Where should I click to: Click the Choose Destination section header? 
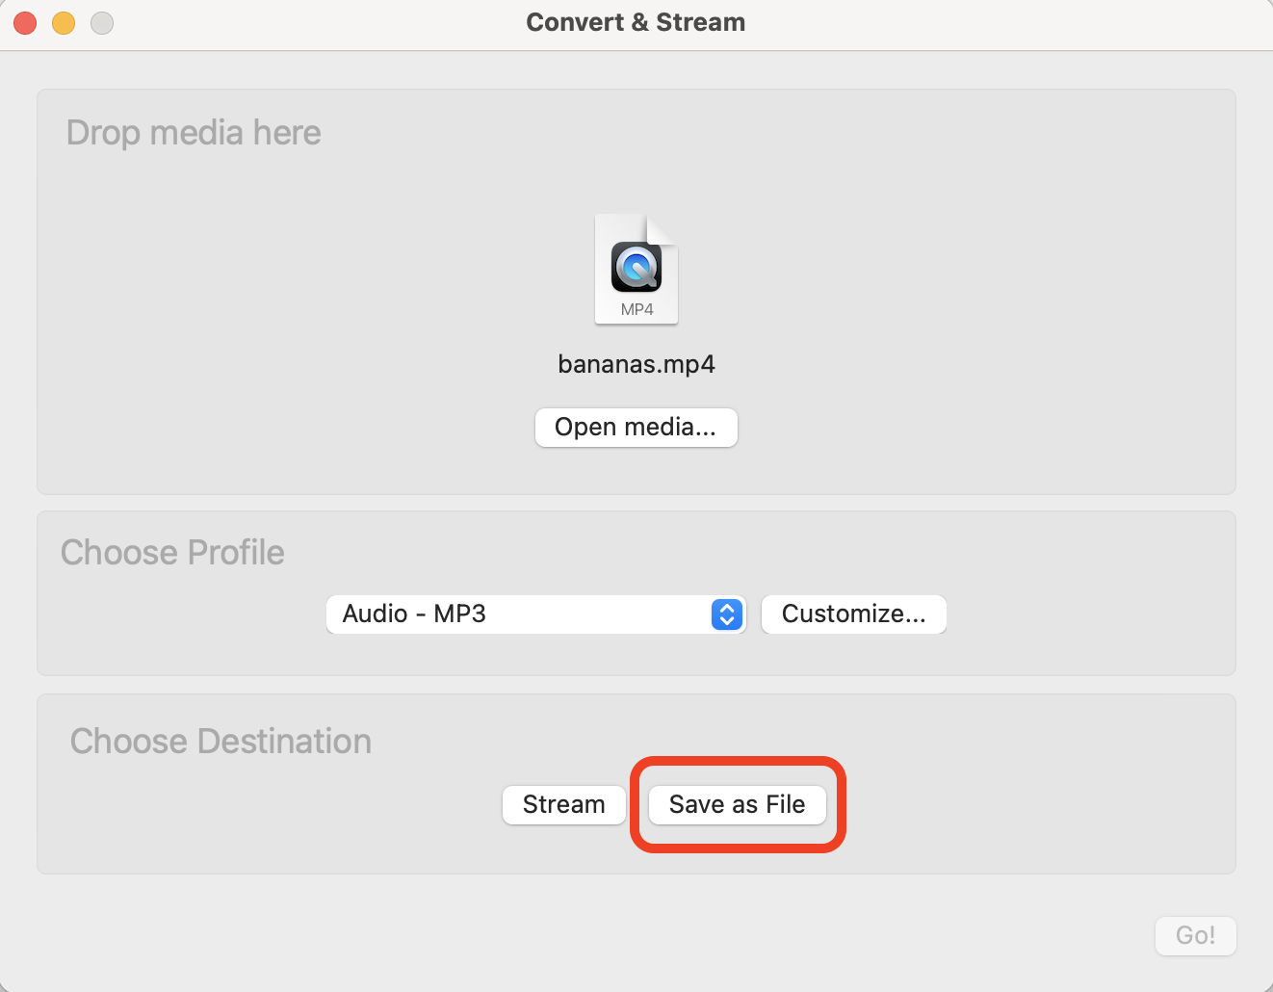220,741
